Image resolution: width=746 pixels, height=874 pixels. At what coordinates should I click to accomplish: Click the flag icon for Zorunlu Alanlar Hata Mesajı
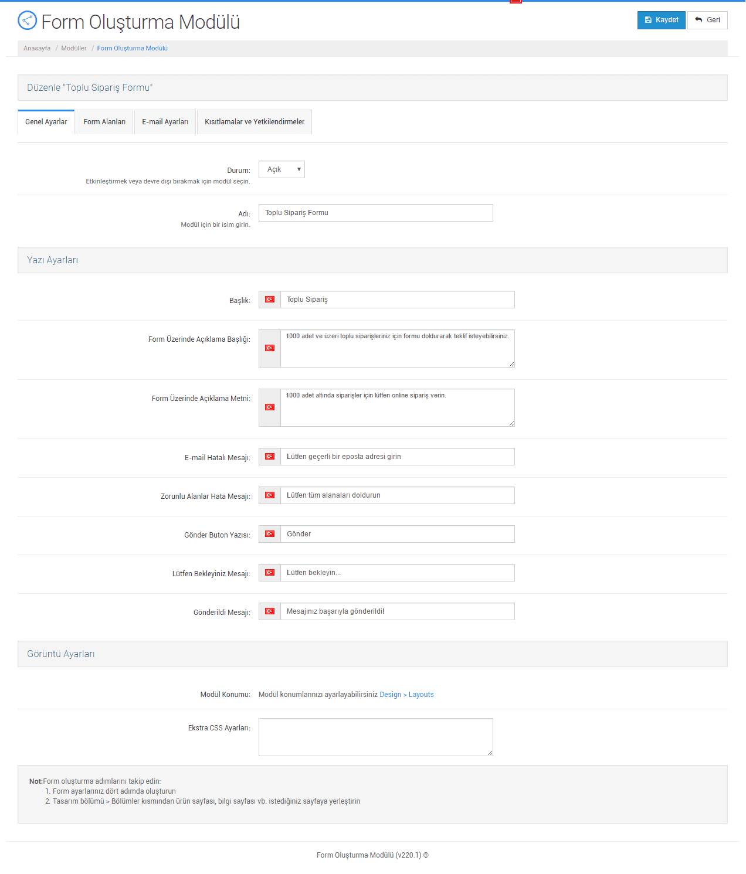(x=270, y=495)
